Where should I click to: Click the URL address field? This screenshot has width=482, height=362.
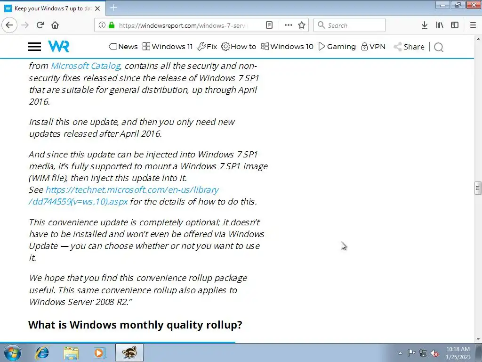[x=183, y=25]
